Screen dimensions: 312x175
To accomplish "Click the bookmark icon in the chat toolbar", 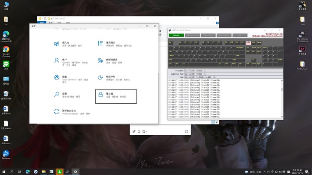I will tap(139, 131).
